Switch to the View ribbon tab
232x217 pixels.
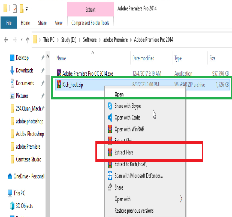59,23
